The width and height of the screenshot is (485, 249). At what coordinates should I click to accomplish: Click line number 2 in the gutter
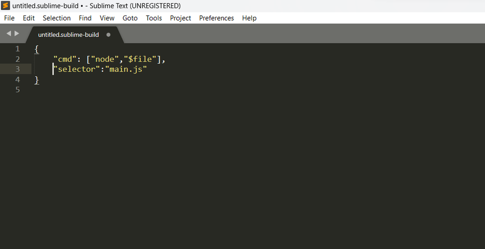(x=18, y=59)
